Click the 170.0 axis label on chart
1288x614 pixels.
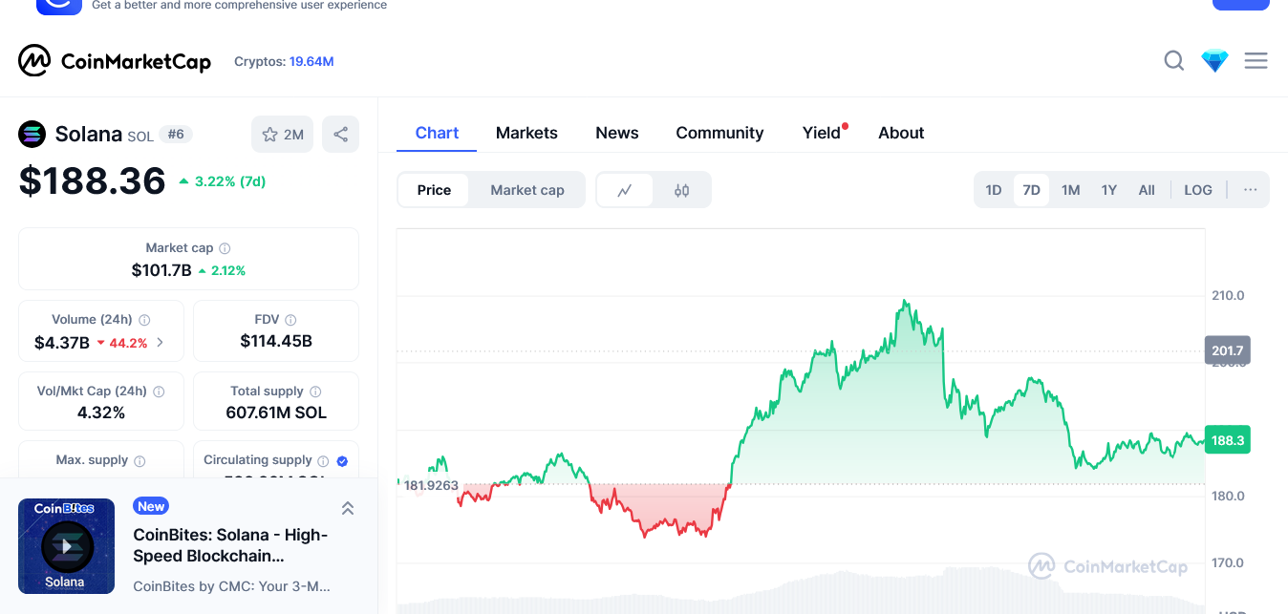pyautogui.click(x=1228, y=563)
